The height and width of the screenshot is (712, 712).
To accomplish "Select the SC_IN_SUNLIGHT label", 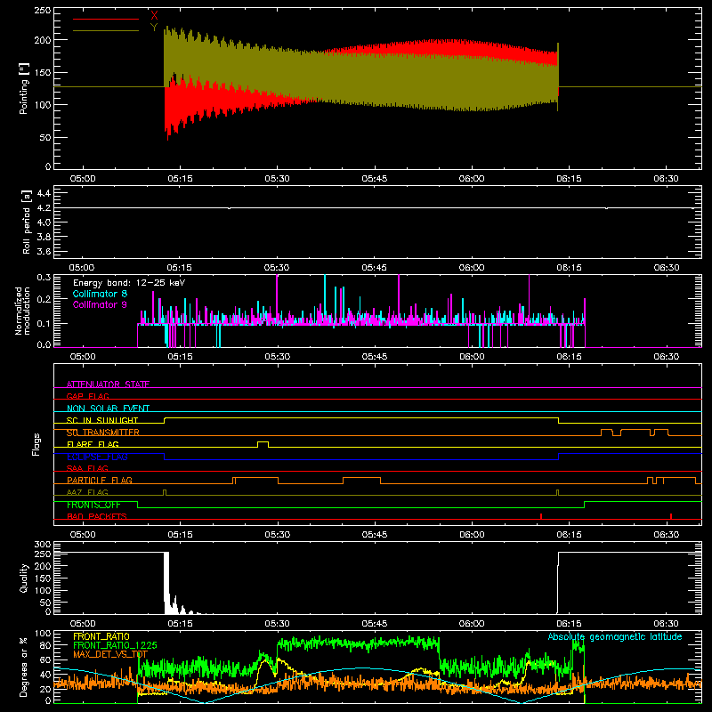I will point(102,420).
